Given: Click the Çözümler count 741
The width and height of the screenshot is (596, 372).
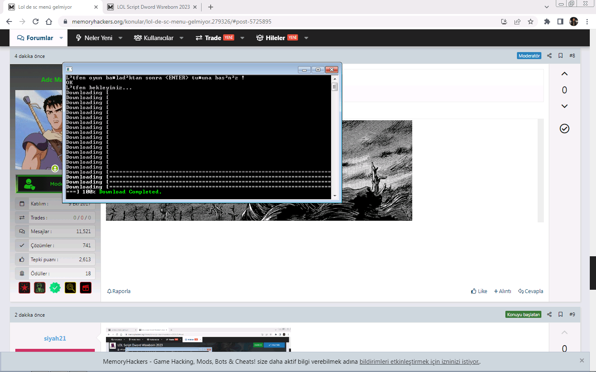Looking at the screenshot, I should point(87,246).
